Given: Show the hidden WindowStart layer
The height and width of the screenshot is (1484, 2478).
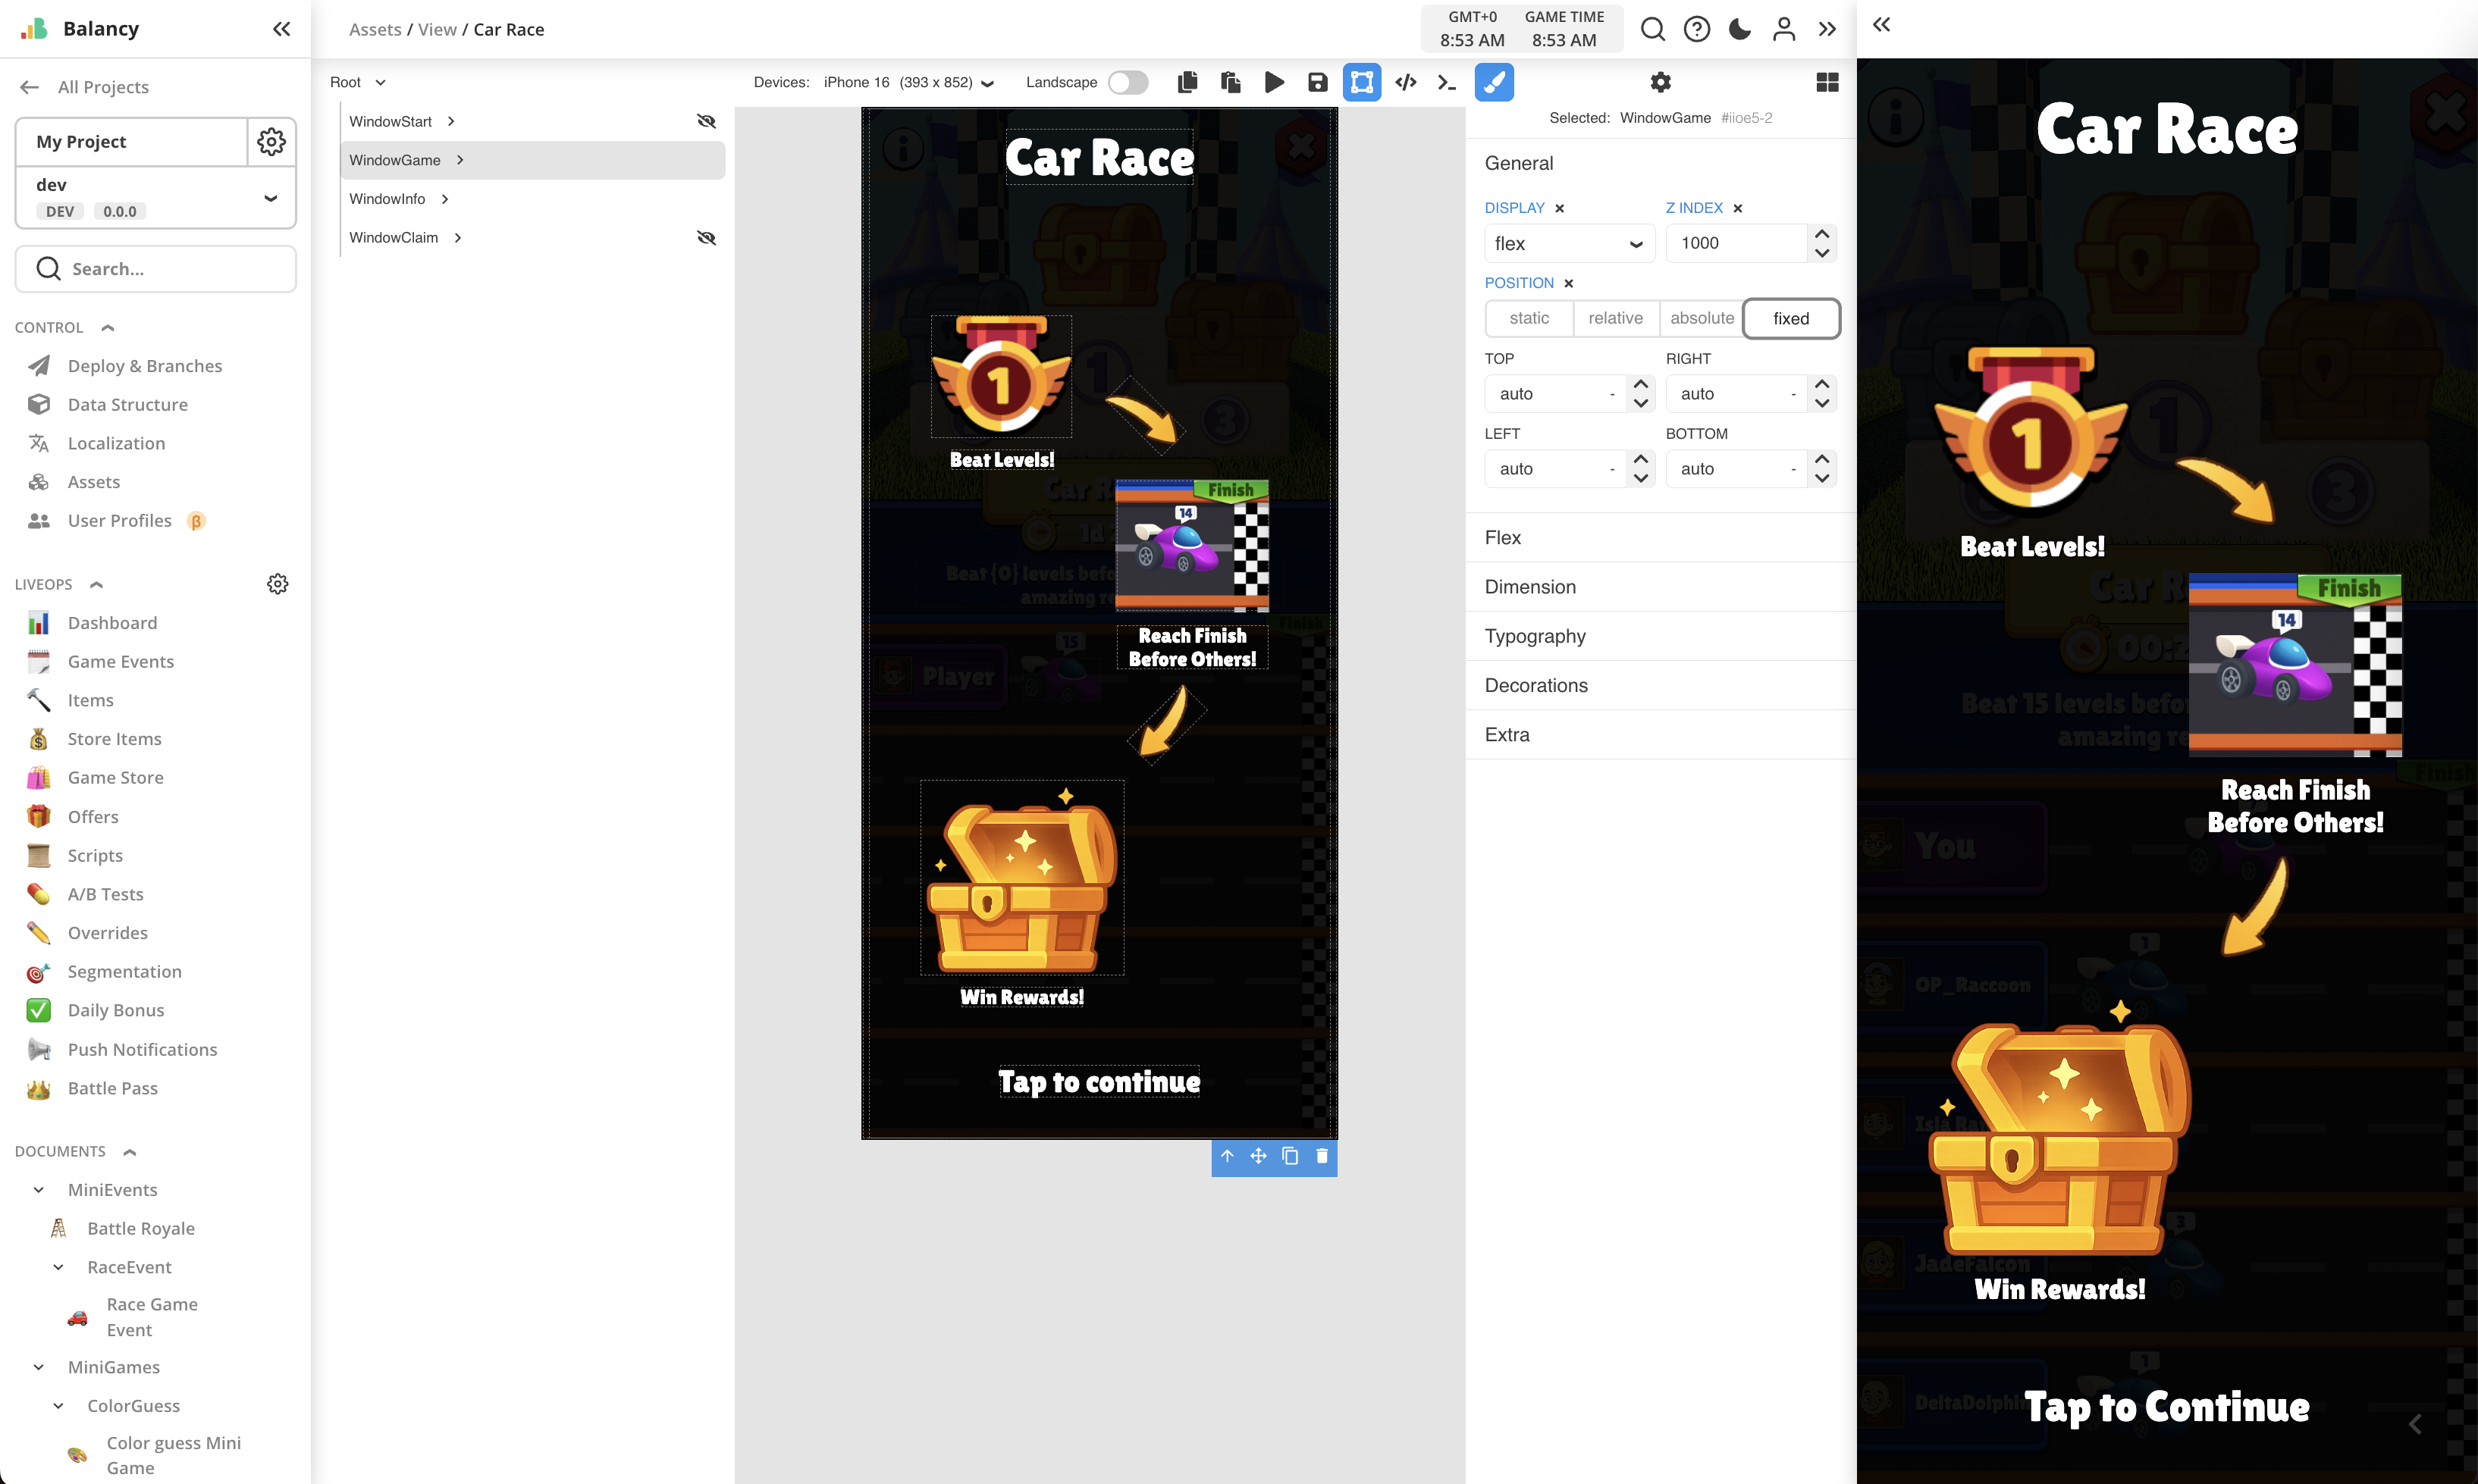Looking at the screenshot, I should [x=707, y=120].
